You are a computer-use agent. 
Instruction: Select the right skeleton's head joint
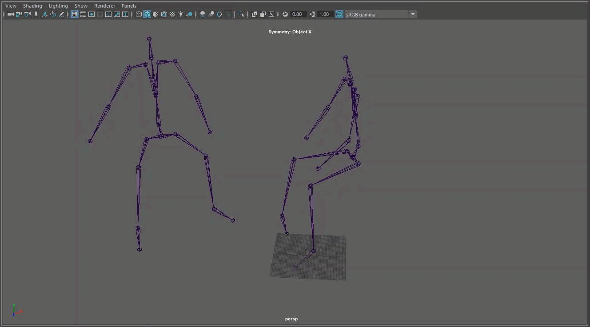click(346, 58)
